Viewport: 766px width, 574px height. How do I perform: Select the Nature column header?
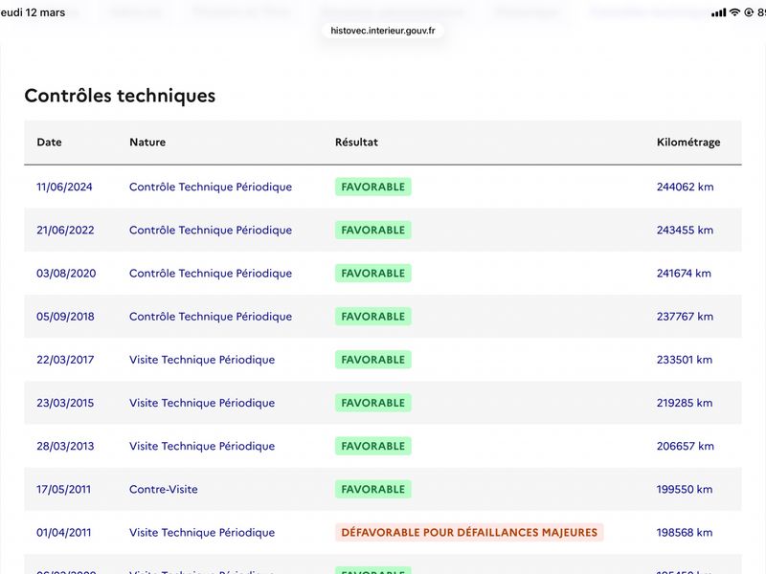pos(147,142)
